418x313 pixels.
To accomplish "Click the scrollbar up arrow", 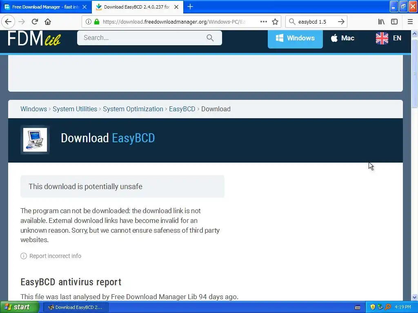I will [414, 33].
